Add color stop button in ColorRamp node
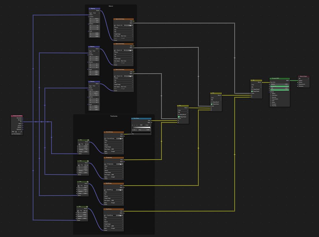This screenshot has height=237, width=319. click(132, 125)
